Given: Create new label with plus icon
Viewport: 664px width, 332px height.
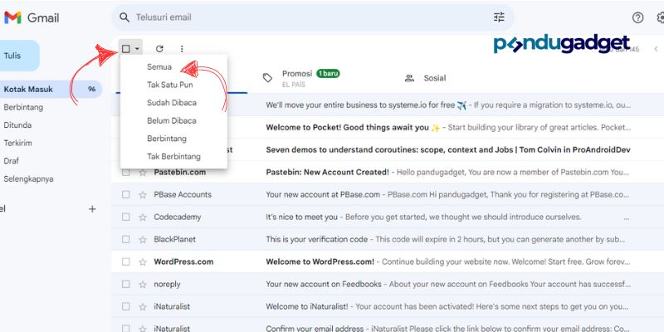Looking at the screenshot, I should coord(92,209).
